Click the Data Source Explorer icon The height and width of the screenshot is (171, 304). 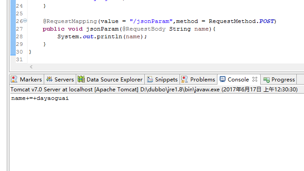pyautogui.click(x=81, y=79)
